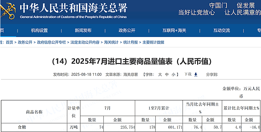Click the customs emblem logo

(8, 11)
